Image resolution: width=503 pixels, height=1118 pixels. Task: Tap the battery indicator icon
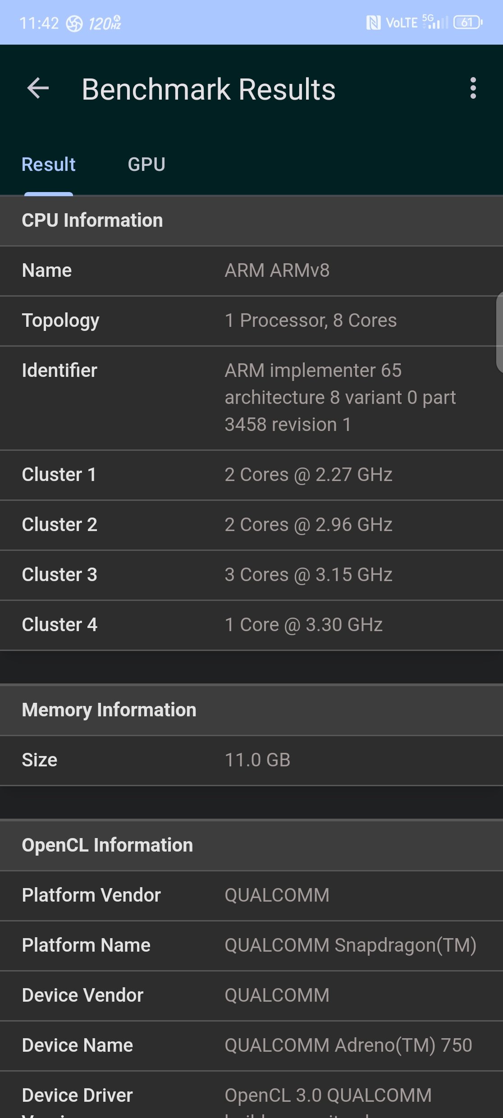[468, 22]
